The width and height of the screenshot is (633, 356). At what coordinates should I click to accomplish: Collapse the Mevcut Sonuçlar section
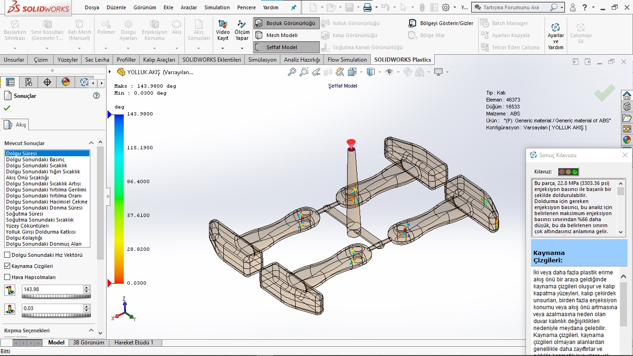91,143
